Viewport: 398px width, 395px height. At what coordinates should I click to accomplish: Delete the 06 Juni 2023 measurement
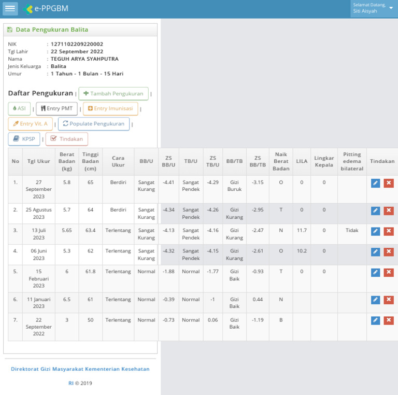[389, 252]
